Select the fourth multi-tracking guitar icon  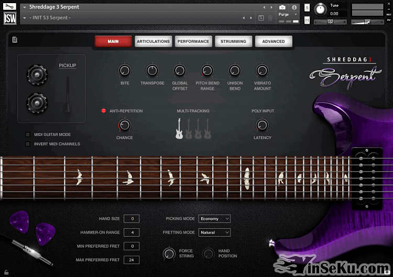click(x=208, y=129)
